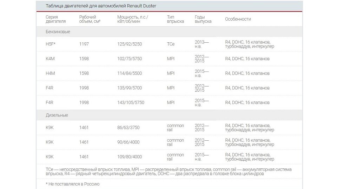
Task: Click the displacement '1598' in H4M row
Action: point(84,73)
